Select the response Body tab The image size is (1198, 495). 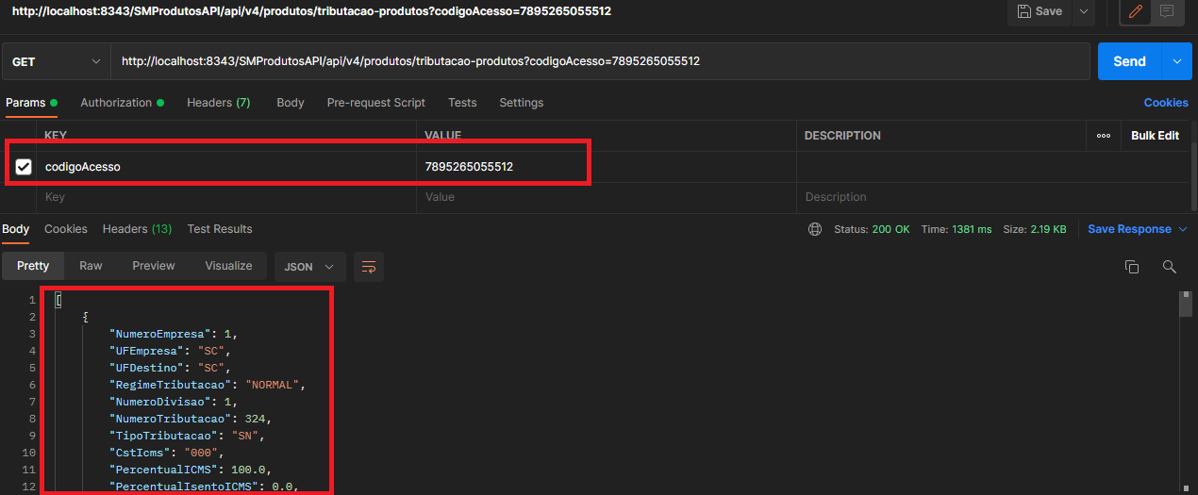coord(15,229)
